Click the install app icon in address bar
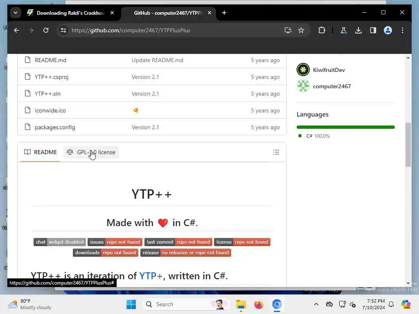This screenshot has width=419, height=314. point(288,30)
